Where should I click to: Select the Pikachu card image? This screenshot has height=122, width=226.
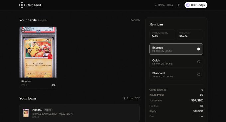[38, 52]
